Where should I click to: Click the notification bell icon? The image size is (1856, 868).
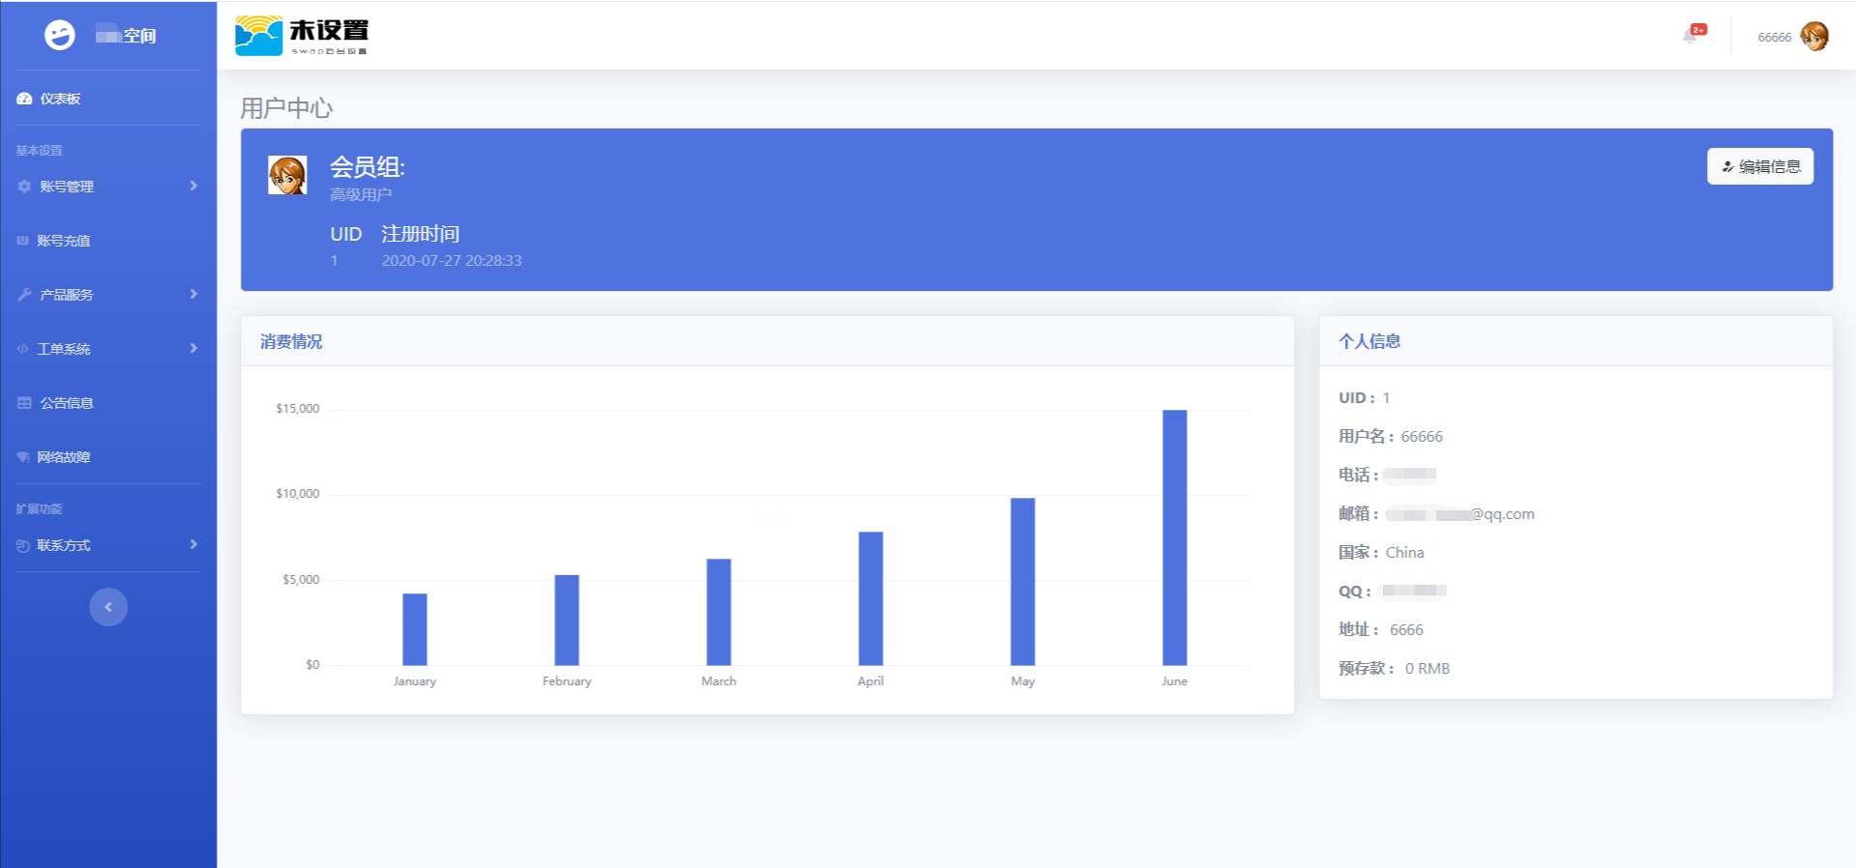tap(1691, 36)
